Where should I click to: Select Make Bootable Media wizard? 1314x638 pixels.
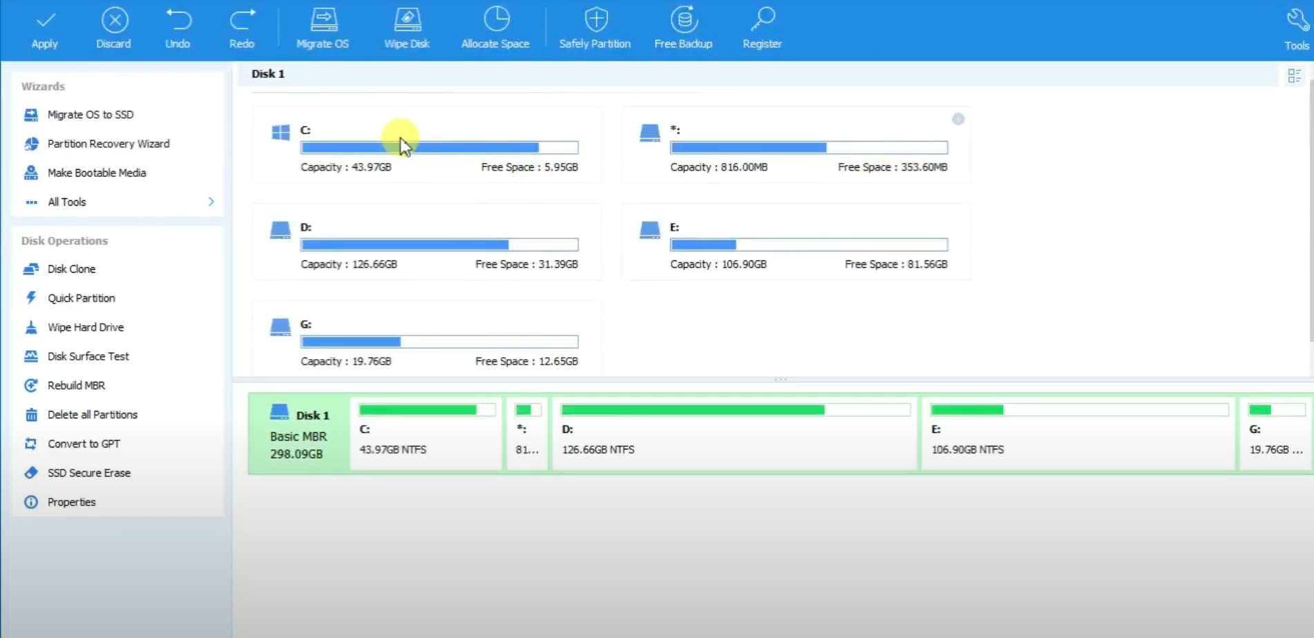click(96, 172)
